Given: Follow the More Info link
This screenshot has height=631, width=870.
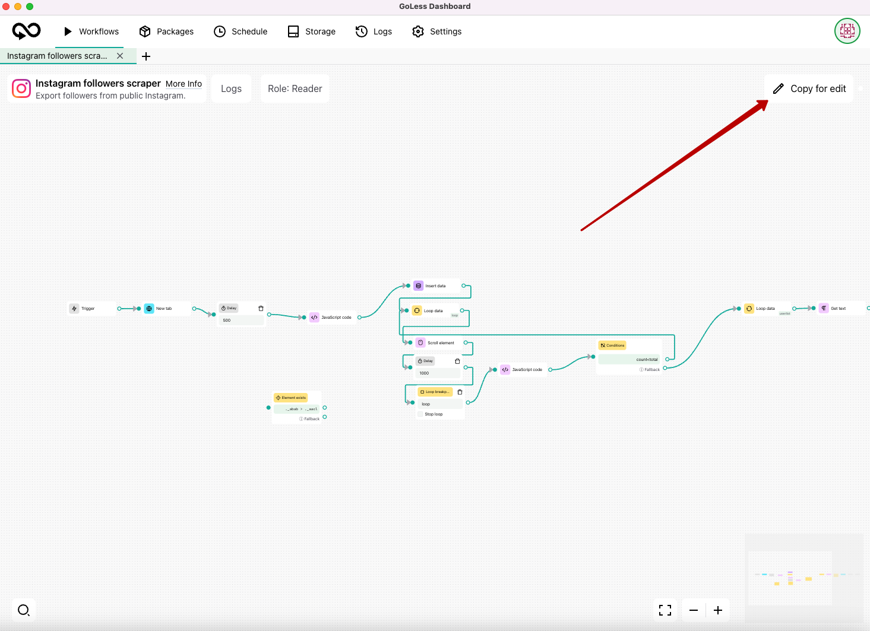Looking at the screenshot, I should [x=184, y=84].
